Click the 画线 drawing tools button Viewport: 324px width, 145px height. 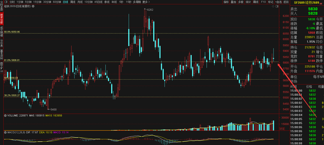255,2
